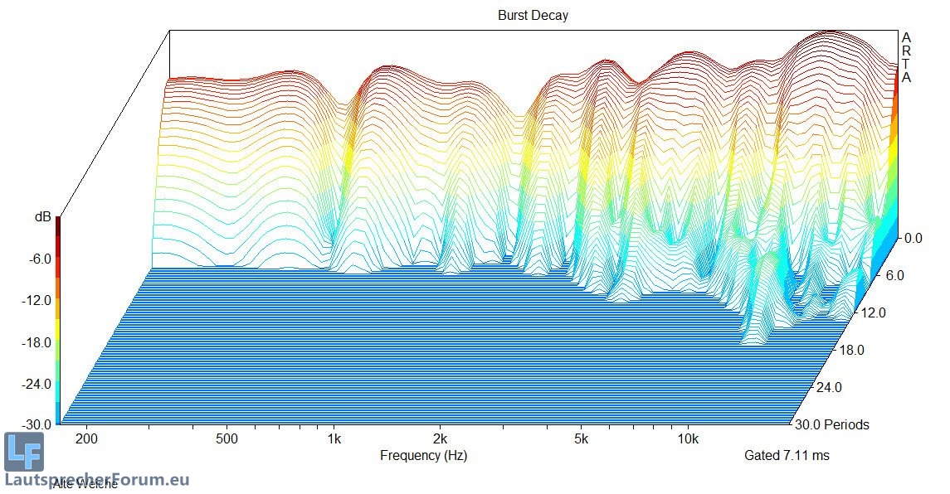
Task: Click the LF logo icon
Action: tap(23, 452)
